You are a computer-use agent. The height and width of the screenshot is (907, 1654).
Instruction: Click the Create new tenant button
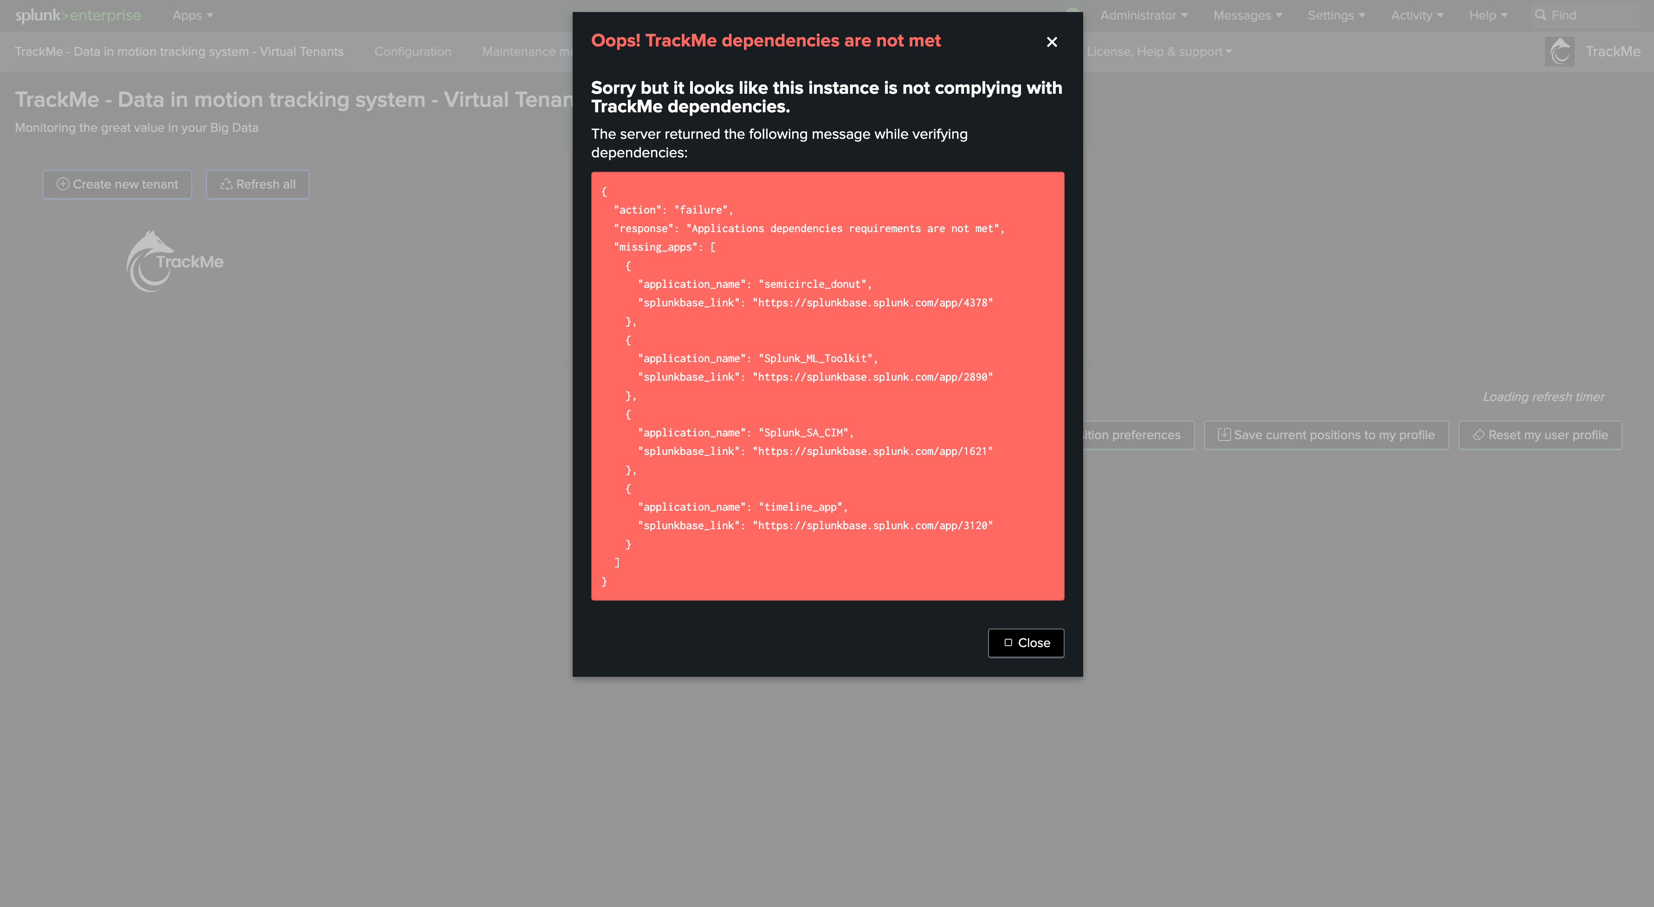point(117,184)
